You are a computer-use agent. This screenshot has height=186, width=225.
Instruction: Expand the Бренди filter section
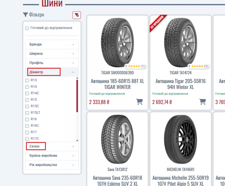(x=52, y=44)
